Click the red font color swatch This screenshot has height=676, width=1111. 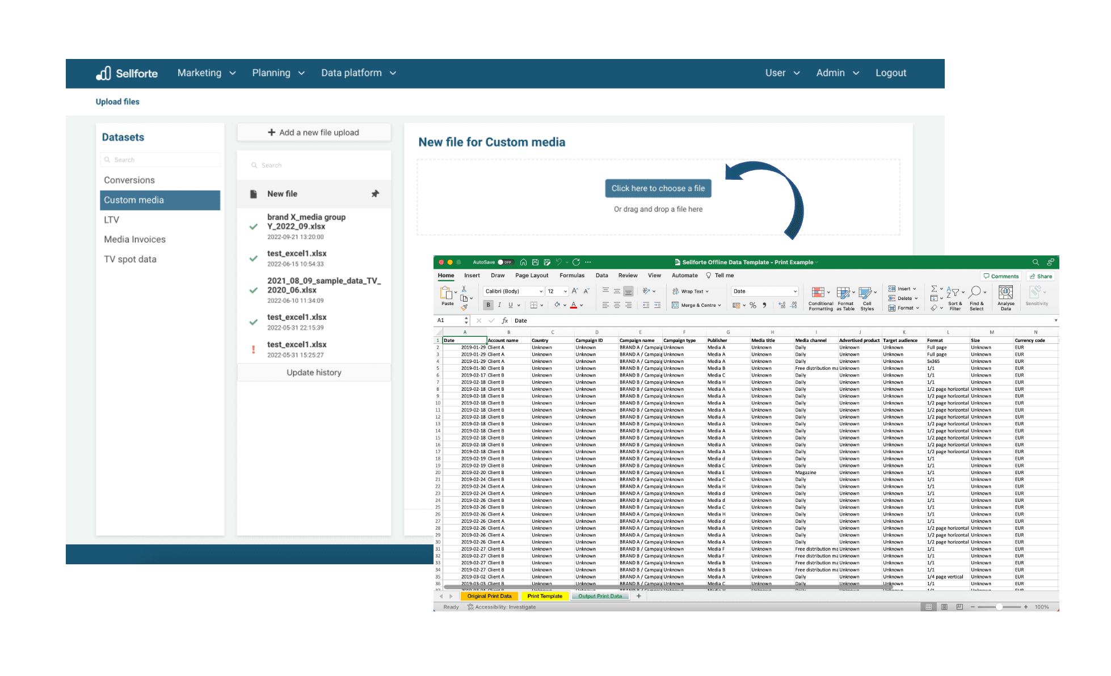click(574, 305)
